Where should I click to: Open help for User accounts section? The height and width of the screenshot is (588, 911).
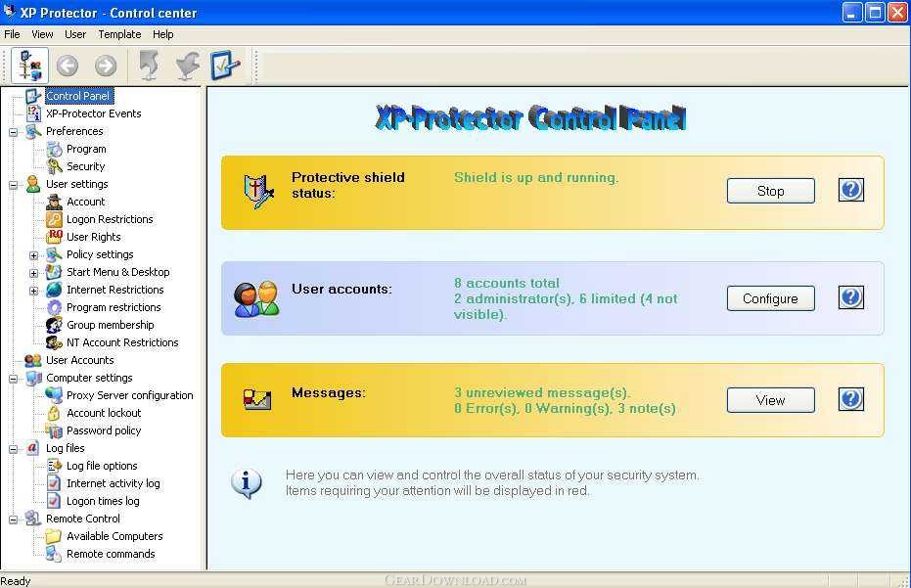pyautogui.click(x=850, y=297)
